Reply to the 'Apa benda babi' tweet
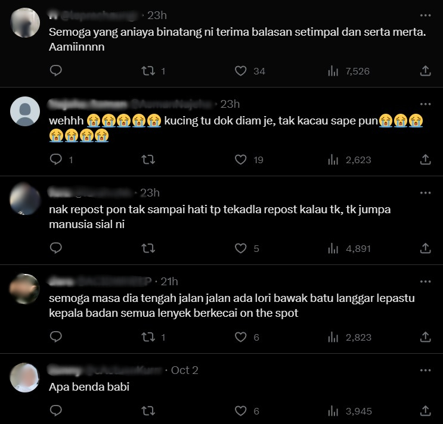The height and width of the screenshot is (424, 443). coord(55,411)
